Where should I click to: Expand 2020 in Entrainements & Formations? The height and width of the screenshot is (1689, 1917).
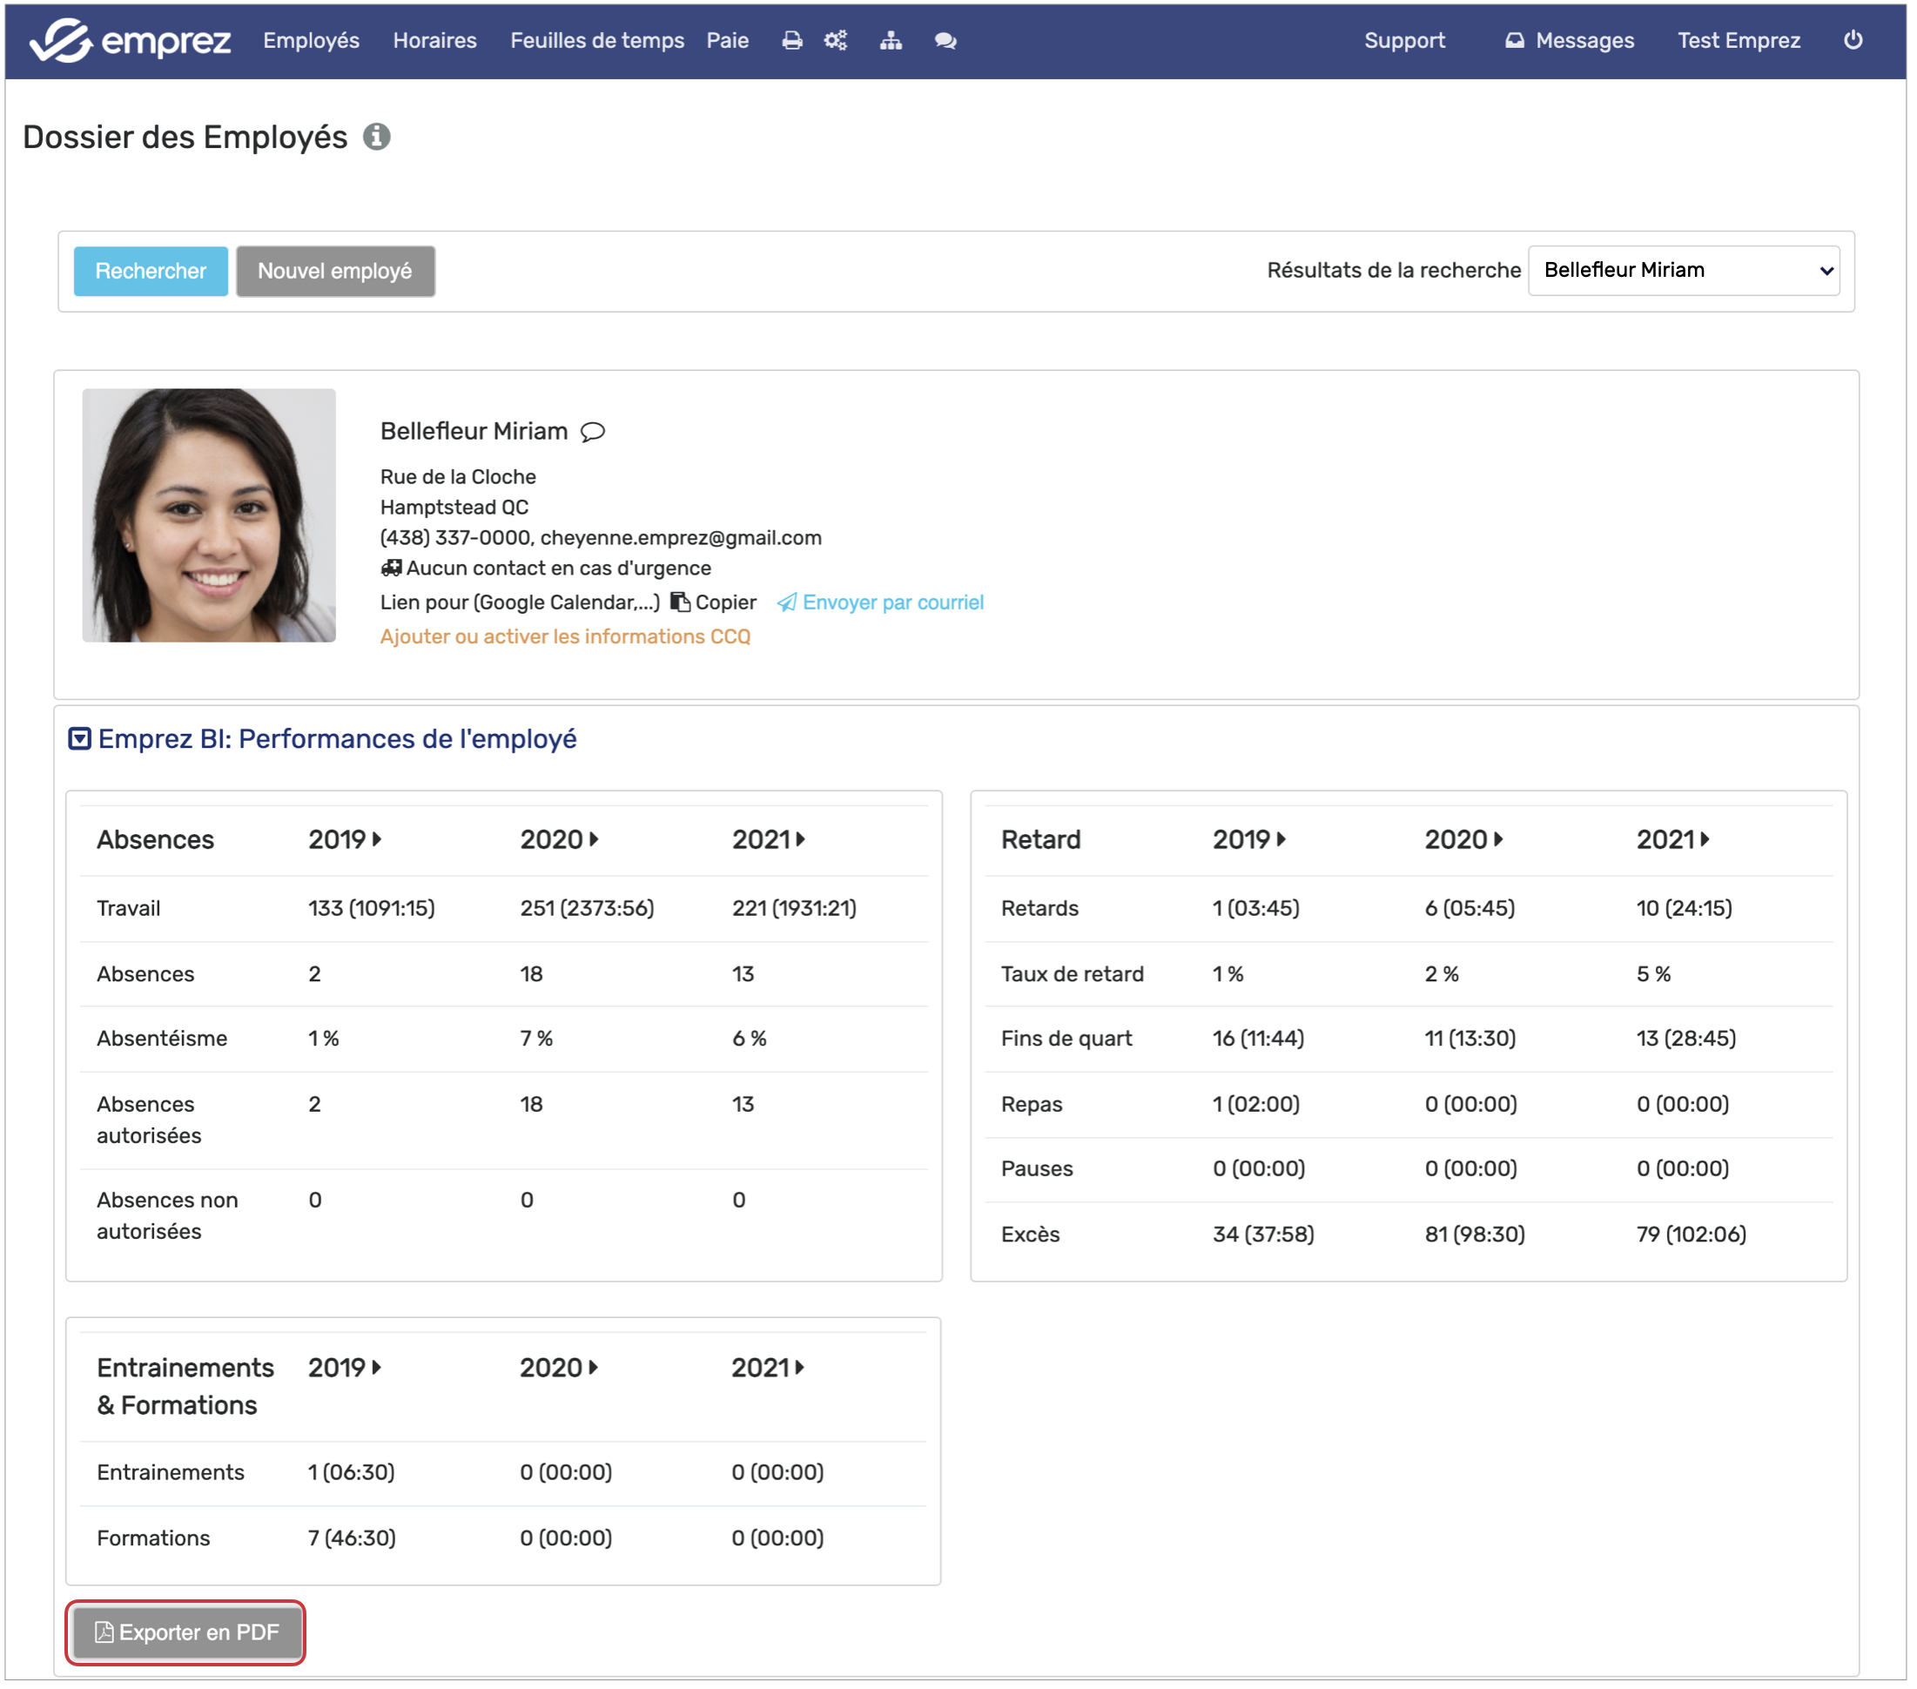(560, 1368)
